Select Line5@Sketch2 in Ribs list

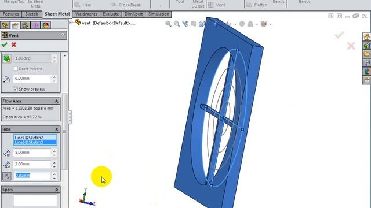35,142
